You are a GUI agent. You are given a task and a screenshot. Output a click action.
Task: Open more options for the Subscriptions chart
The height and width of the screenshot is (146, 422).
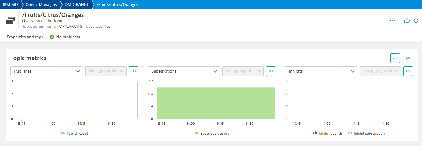tap(271, 71)
